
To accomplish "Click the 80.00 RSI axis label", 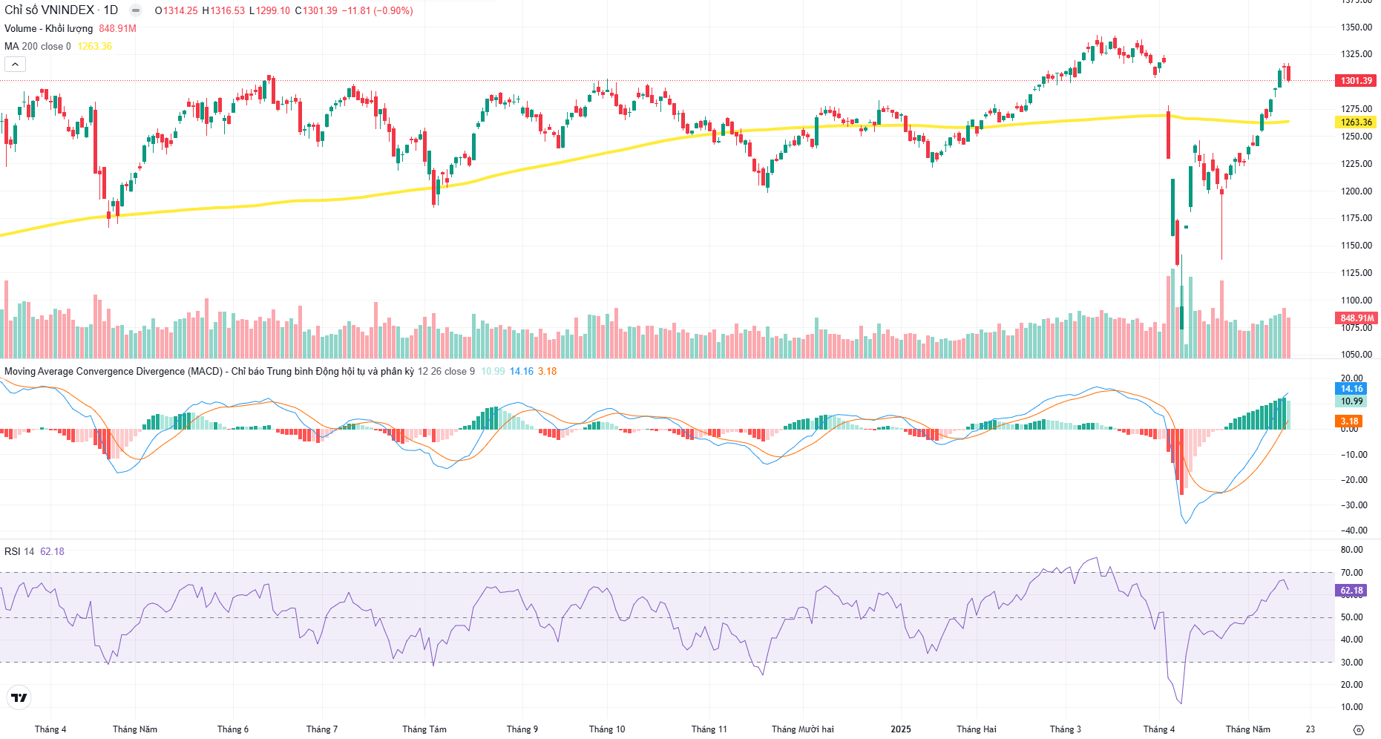I will click(1352, 550).
